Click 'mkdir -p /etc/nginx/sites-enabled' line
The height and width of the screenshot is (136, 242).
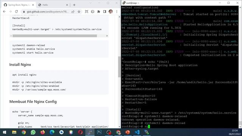[x=36, y=86]
